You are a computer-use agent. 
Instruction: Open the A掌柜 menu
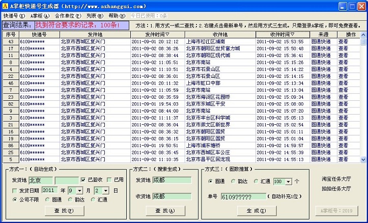[x=40, y=16]
